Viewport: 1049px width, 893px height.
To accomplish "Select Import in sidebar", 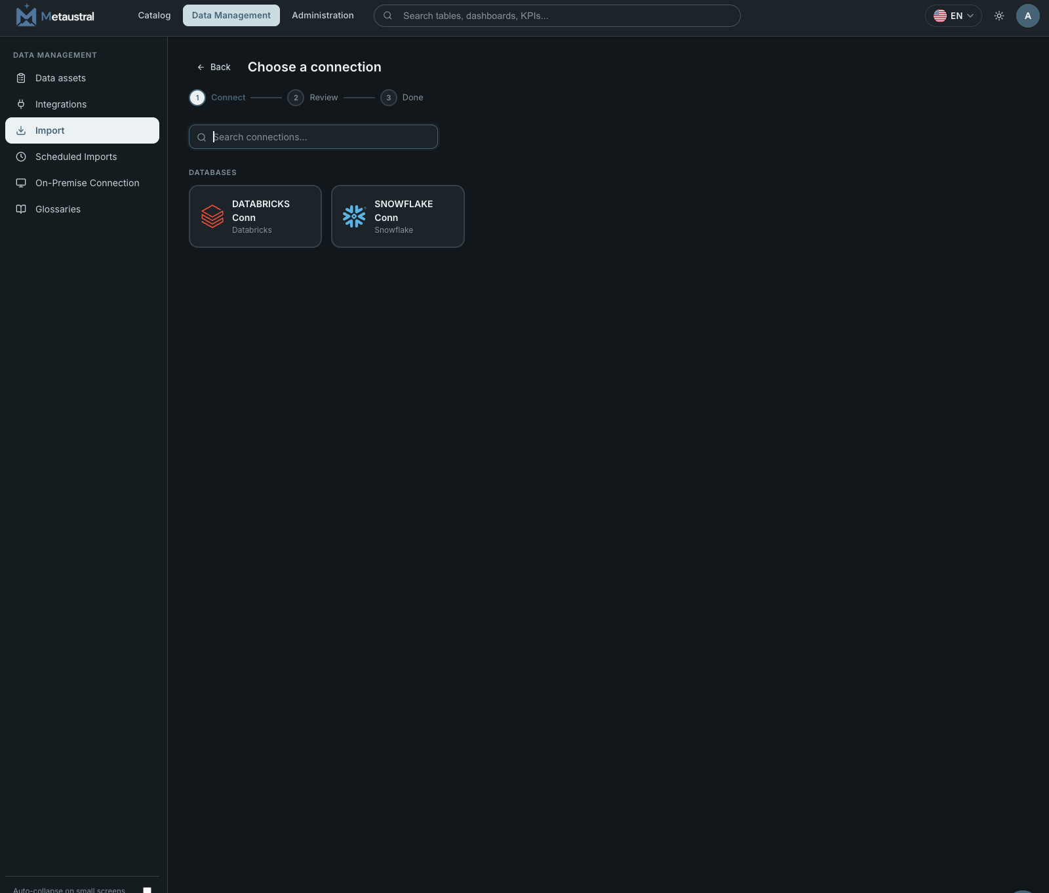I will click(x=82, y=130).
